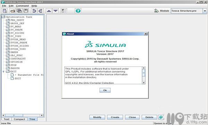The height and width of the screenshot is (125, 208).
Task: Switch to the Text tab
Action: click(7, 119)
